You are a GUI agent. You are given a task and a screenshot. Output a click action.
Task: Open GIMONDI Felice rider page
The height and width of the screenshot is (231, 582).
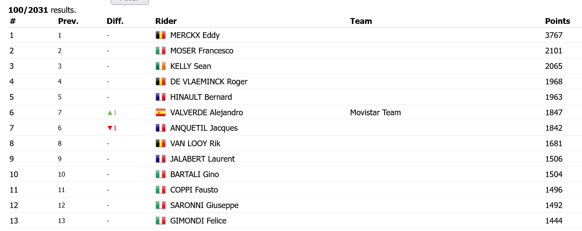coord(198,221)
